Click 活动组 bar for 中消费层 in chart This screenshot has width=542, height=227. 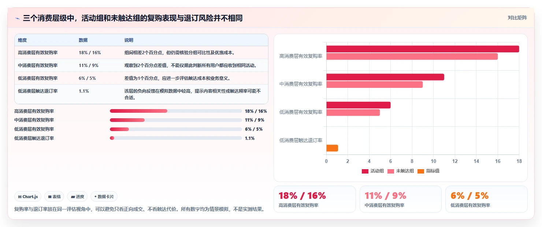tap(385, 77)
